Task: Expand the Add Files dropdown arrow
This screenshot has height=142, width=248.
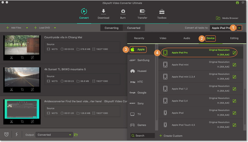Action: click(x=27, y=28)
